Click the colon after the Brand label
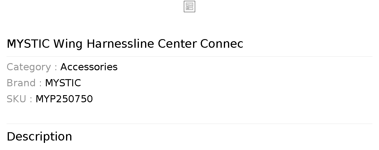Image resolution: width=379 pixels, height=150 pixels. click(40, 84)
